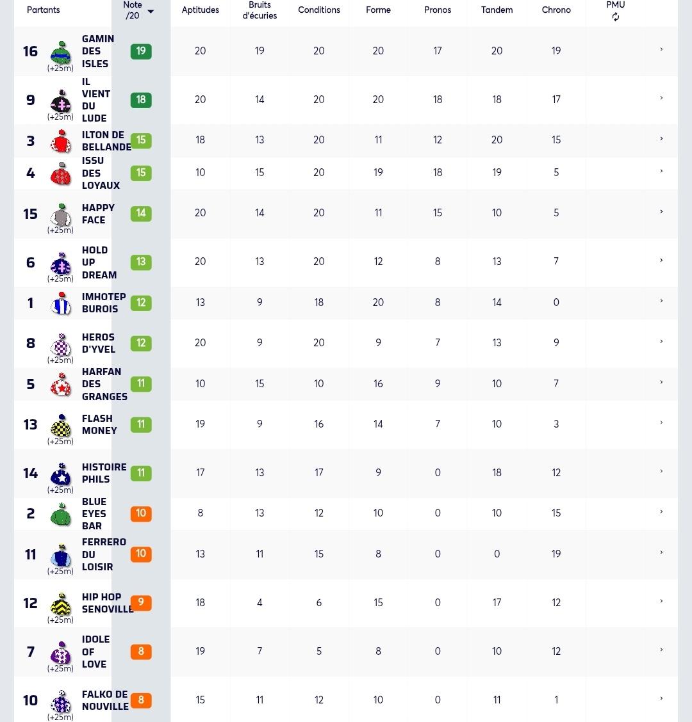Open Il Vient du Lude horse link
Screen dimensions: 692x722
pyautogui.click(x=96, y=100)
